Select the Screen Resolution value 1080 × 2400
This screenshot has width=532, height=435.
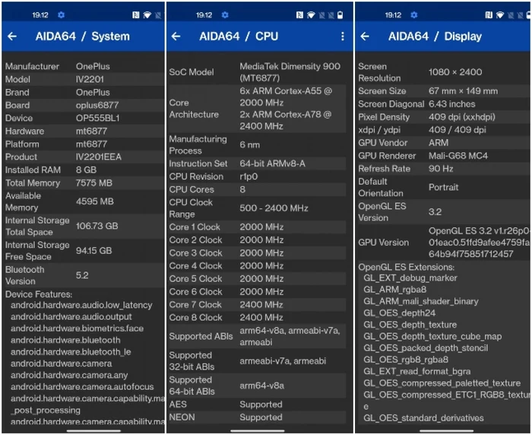point(455,72)
